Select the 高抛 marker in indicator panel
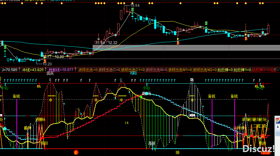The width and height of the screenshot is (280, 156). pos(152,143)
